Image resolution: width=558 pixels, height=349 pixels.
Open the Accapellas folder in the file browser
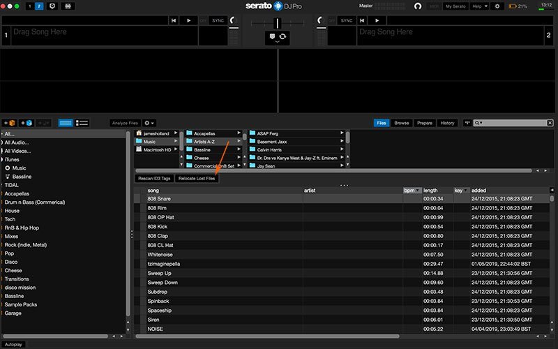tap(213, 133)
